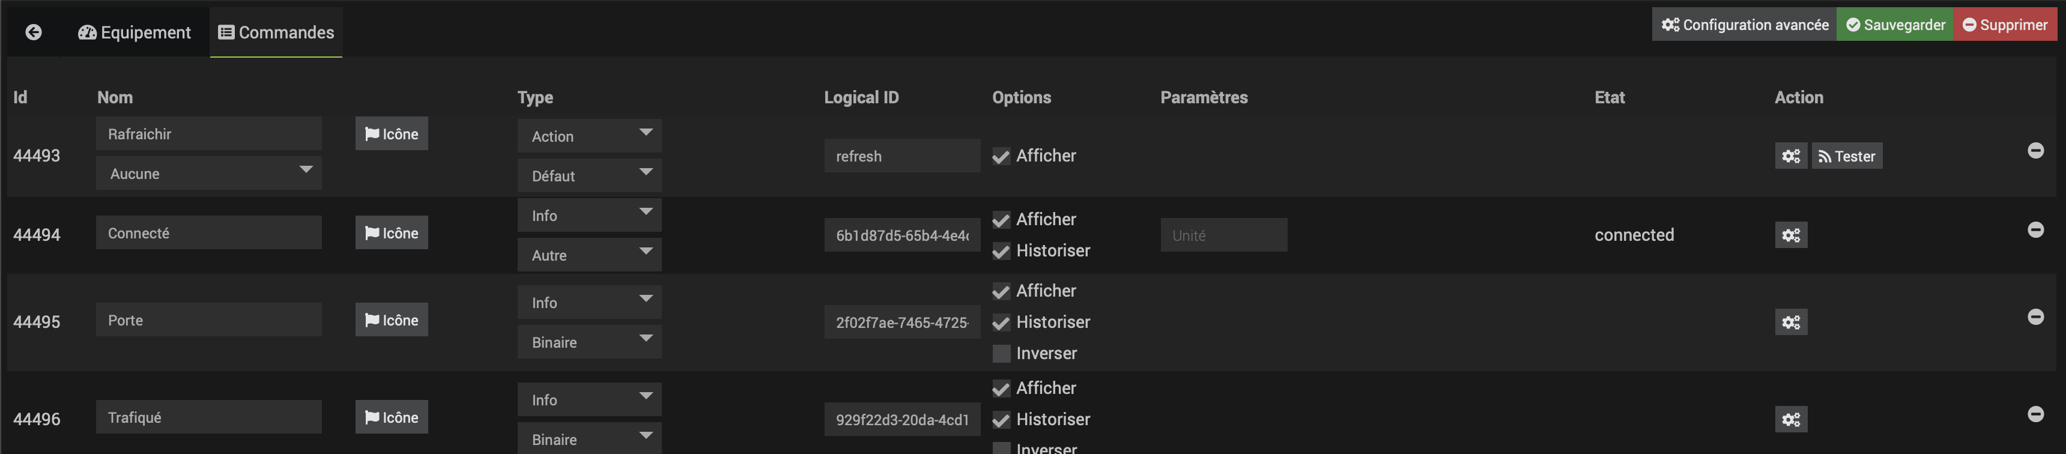2066x454 pixels.
Task: Expand the Action type dropdown
Action: [589, 136]
